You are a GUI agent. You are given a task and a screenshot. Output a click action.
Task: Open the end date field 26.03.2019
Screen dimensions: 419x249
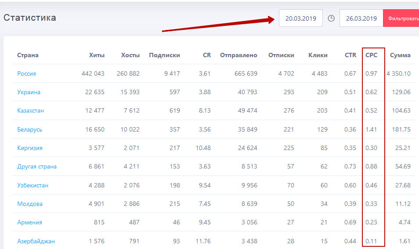coord(361,18)
